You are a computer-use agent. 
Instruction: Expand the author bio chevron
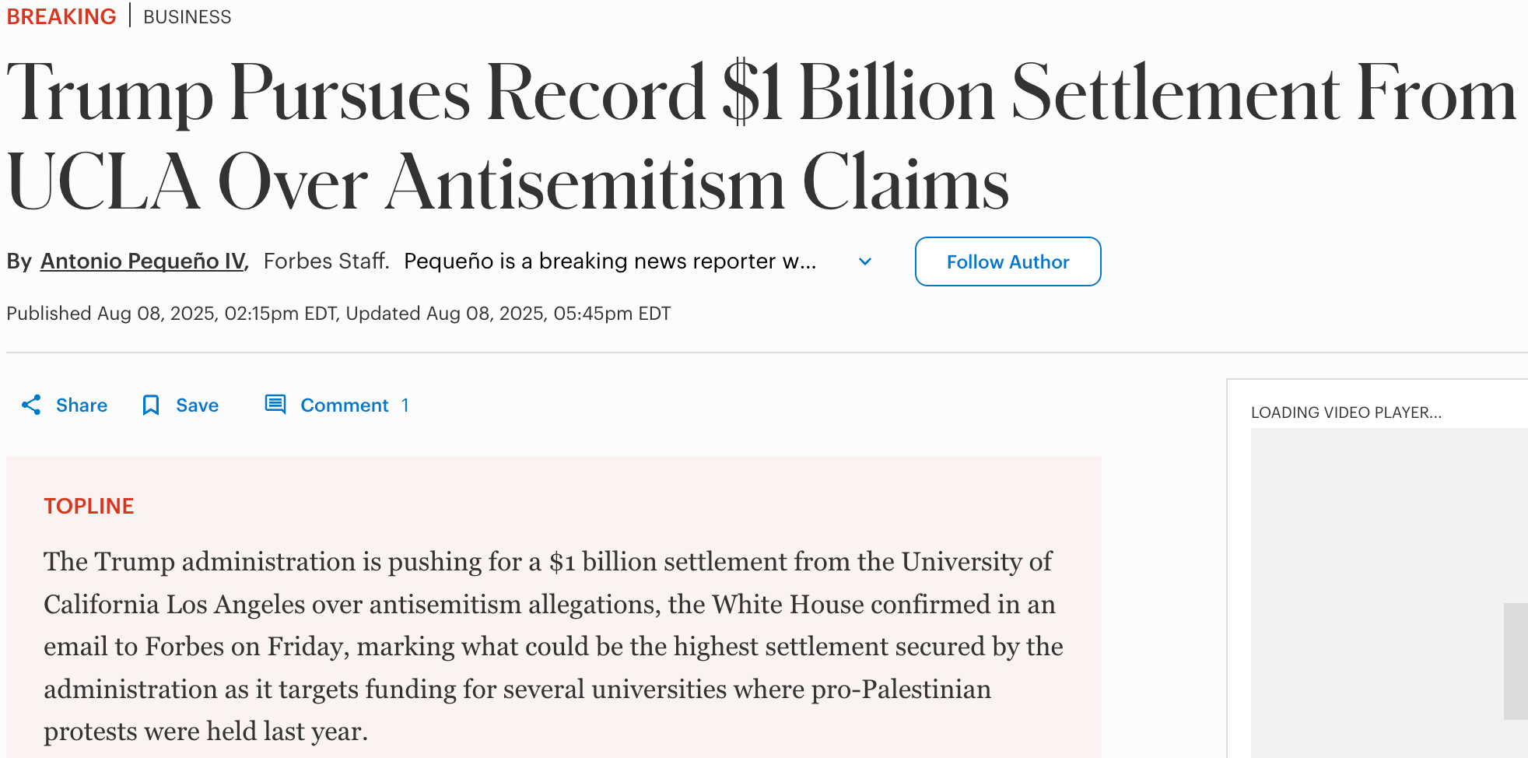[x=865, y=261]
